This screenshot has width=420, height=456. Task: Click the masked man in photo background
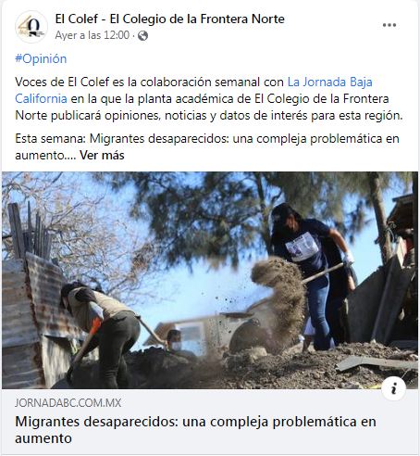click(x=177, y=341)
